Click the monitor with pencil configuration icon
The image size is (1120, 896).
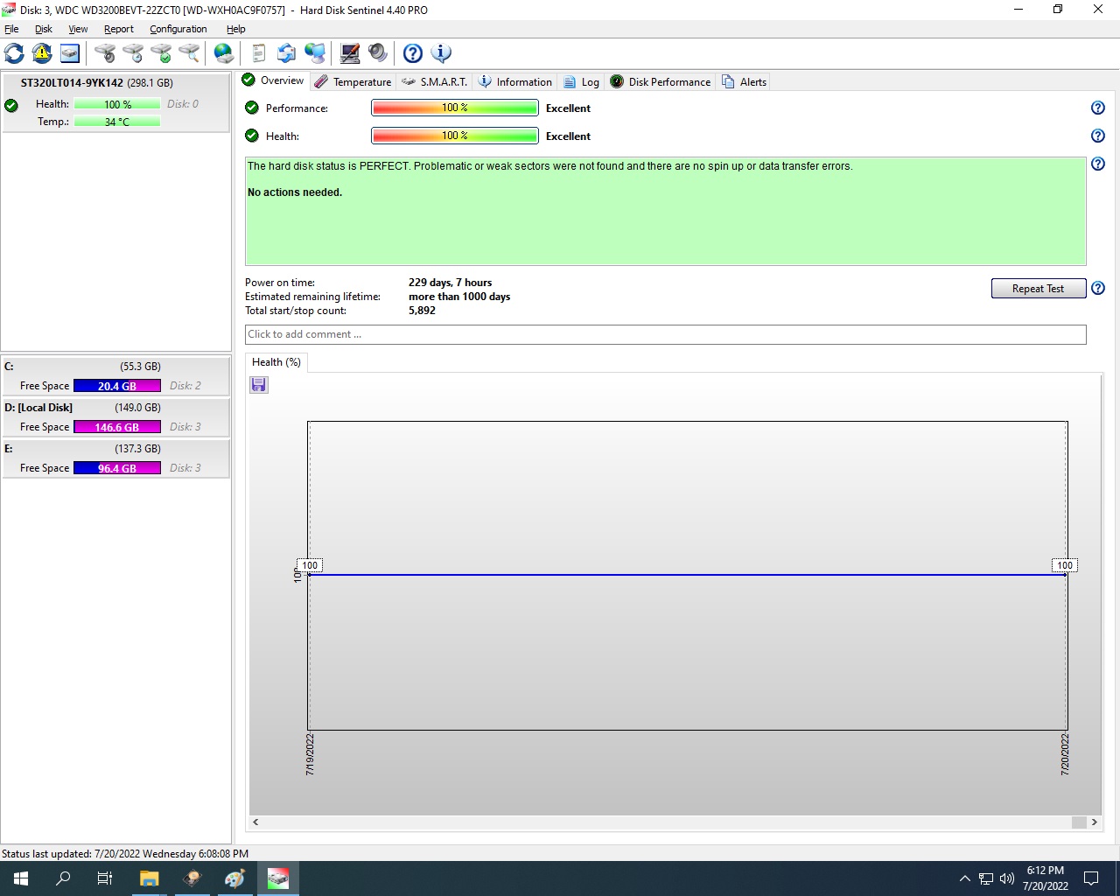click(350, 53)
